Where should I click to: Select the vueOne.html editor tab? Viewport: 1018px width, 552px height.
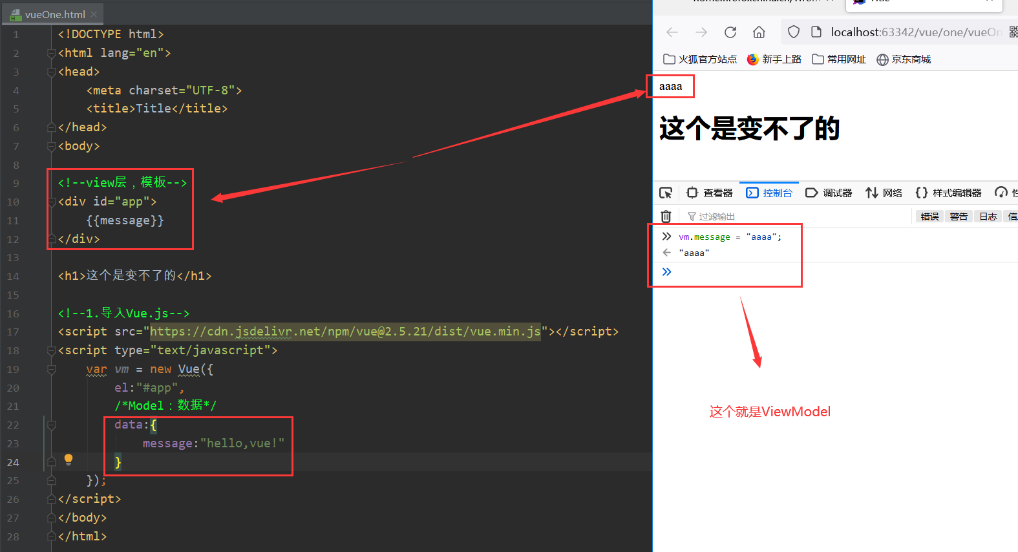(54, 14)
